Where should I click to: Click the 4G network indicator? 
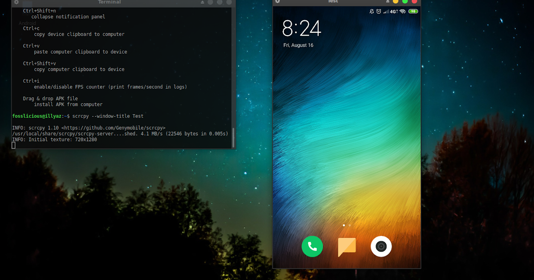pos(393,11)
